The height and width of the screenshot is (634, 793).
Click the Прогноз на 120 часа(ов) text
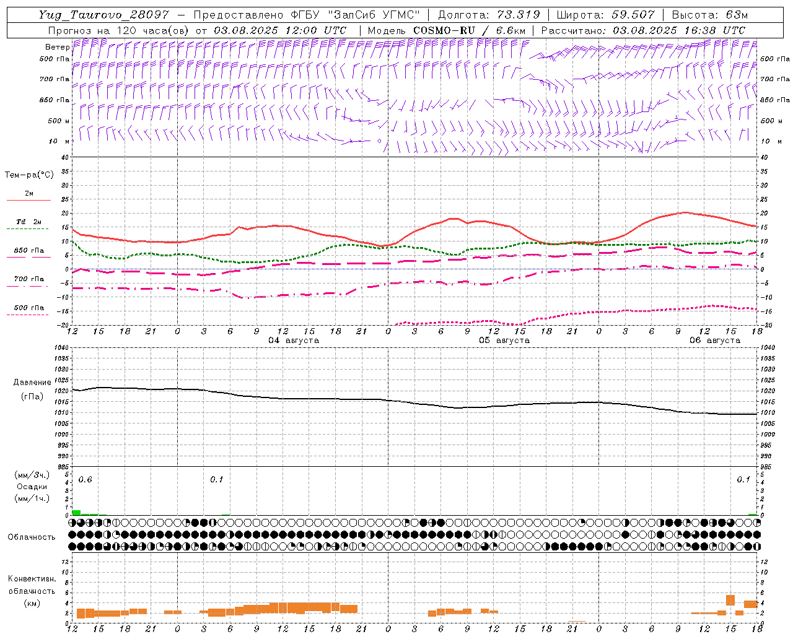tap(118, 30)
